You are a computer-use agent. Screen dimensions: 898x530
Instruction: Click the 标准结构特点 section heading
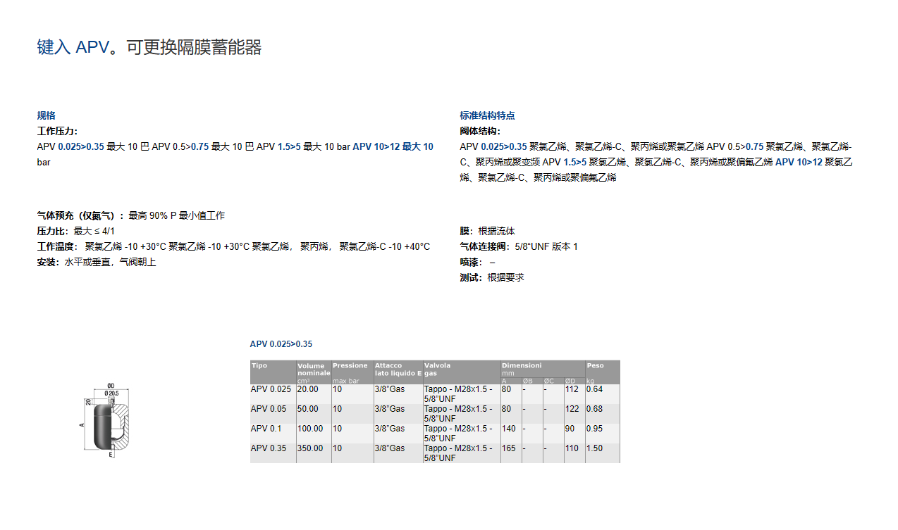point(487,115)
